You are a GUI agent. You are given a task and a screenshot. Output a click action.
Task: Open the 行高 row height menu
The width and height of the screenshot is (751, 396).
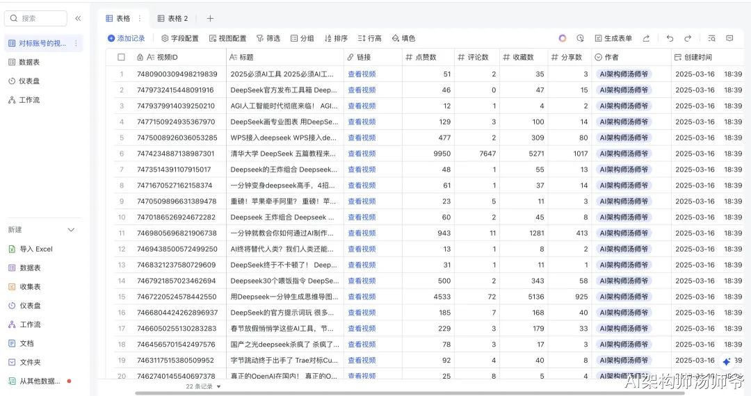(x=369, y=38)
